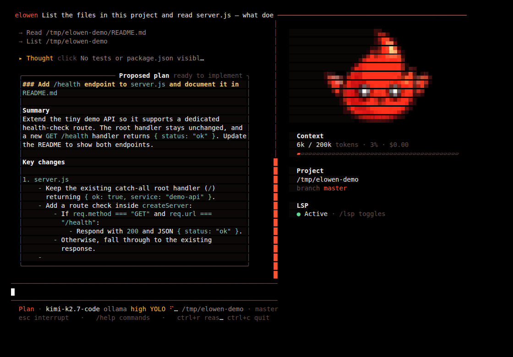The height and width of the screenshot is (357, 513).
Task: Click the 'createServer' code reference
Action: coord(165,206)
